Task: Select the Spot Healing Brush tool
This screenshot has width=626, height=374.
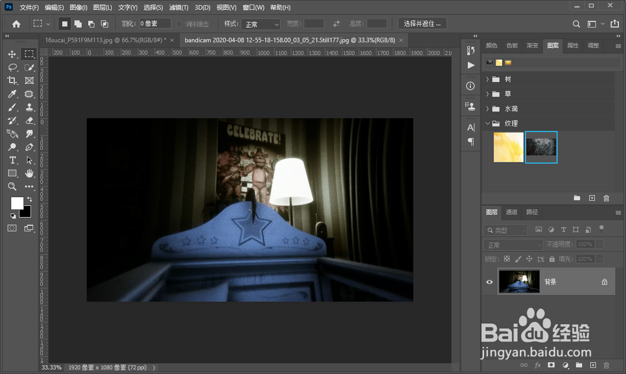Action: 29,94
